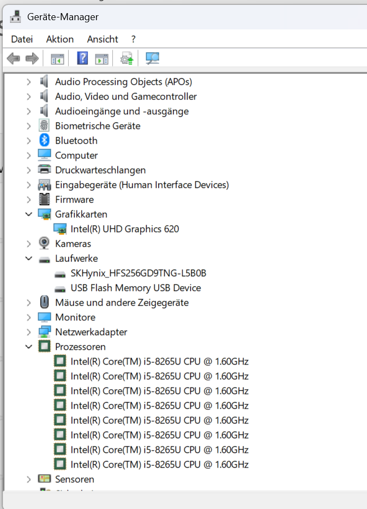This screenshot has width=367, height=509.
Task: Select Audio Processing Objects (APOs) label
Action: click(123, 82)
